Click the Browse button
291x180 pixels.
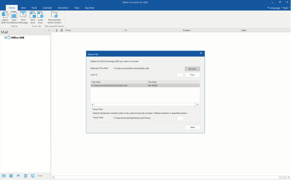192,69
